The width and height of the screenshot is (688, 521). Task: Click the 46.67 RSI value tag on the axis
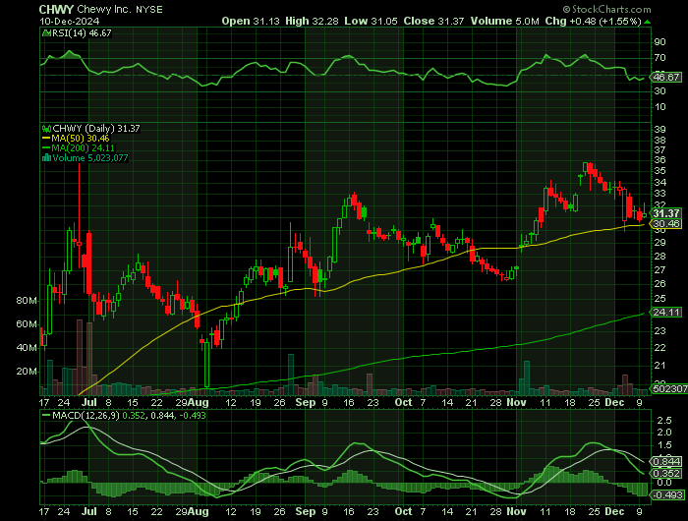click(666, 78)
